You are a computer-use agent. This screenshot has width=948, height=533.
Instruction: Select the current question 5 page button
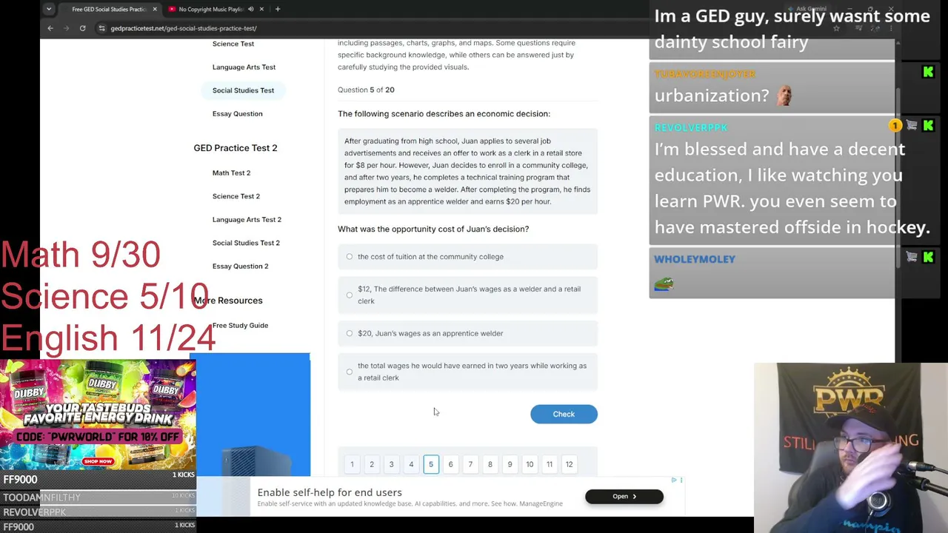(431, 464)
